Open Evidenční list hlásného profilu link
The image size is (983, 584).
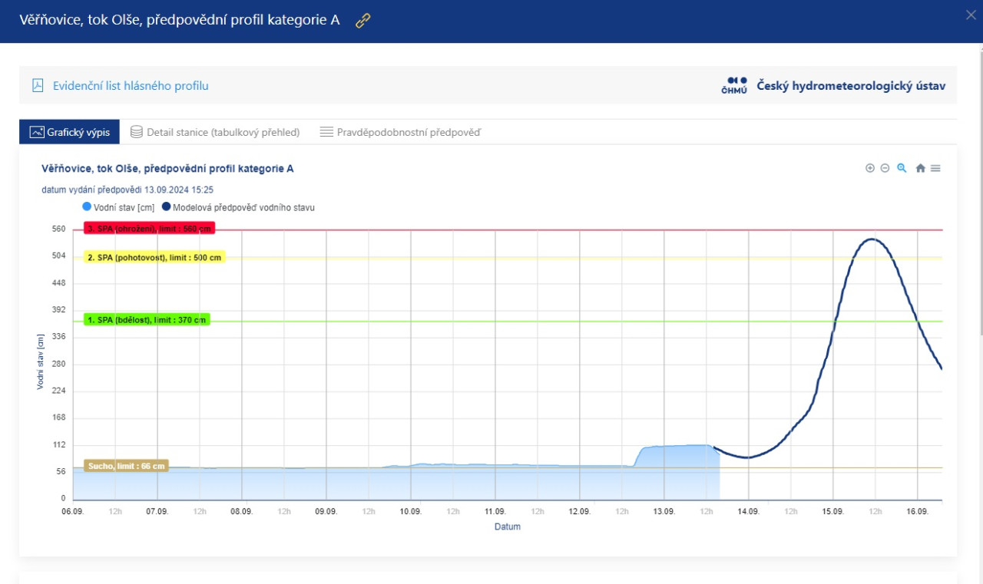131,86
